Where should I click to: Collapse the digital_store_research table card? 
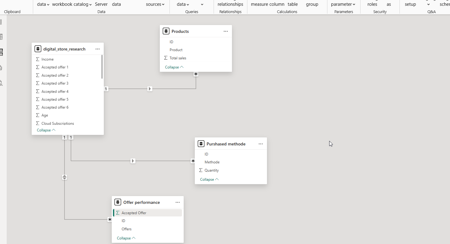(46, 130)
